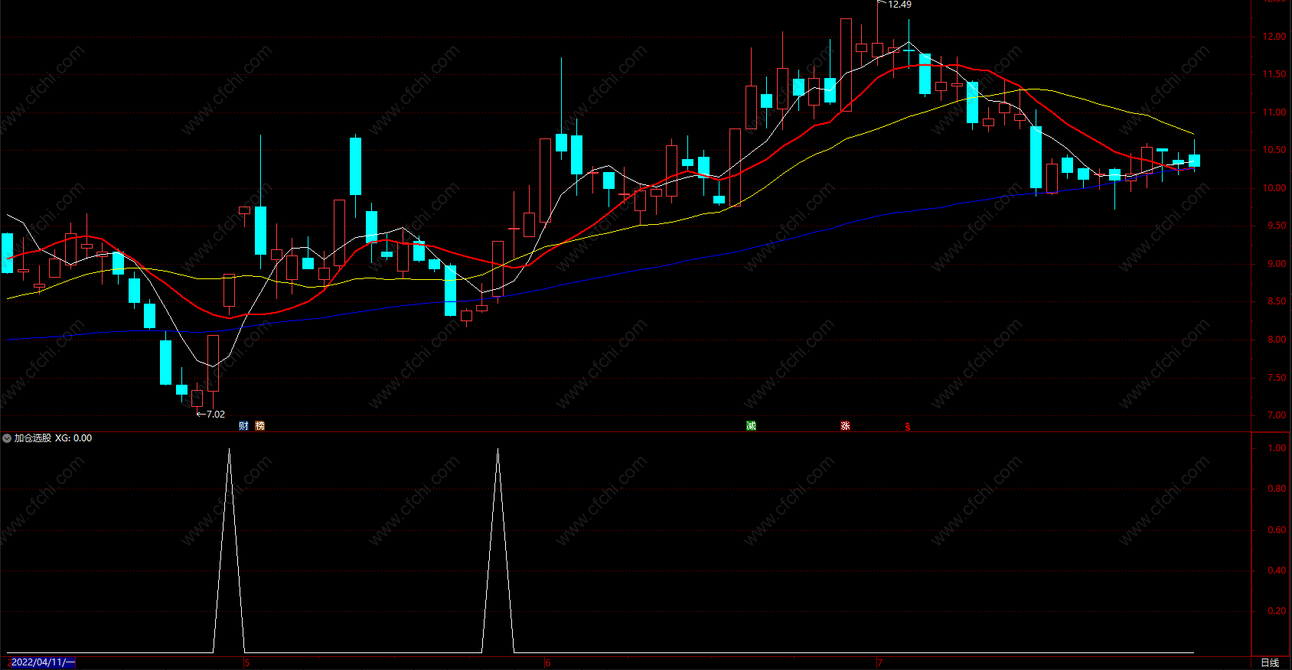The image size is (1292, 670).
Task: Click the 0.20 indicator axis label
Action: (1277, 611)
